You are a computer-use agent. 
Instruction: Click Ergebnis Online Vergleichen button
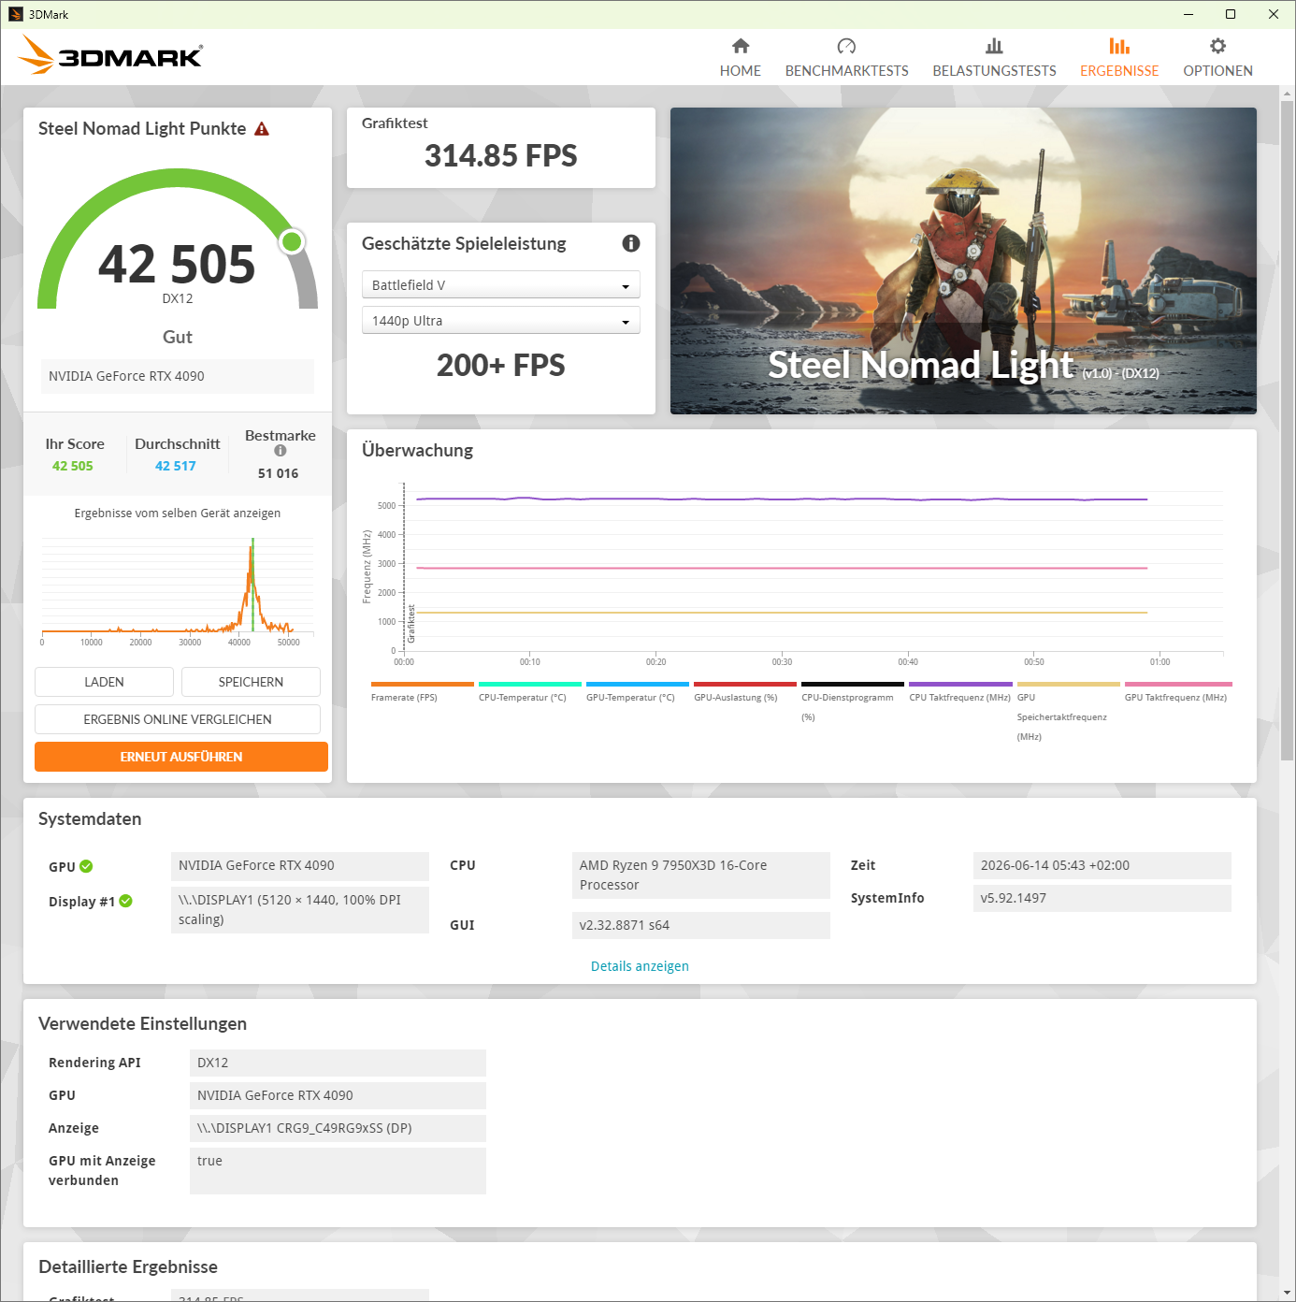click(x=178, y=719)
